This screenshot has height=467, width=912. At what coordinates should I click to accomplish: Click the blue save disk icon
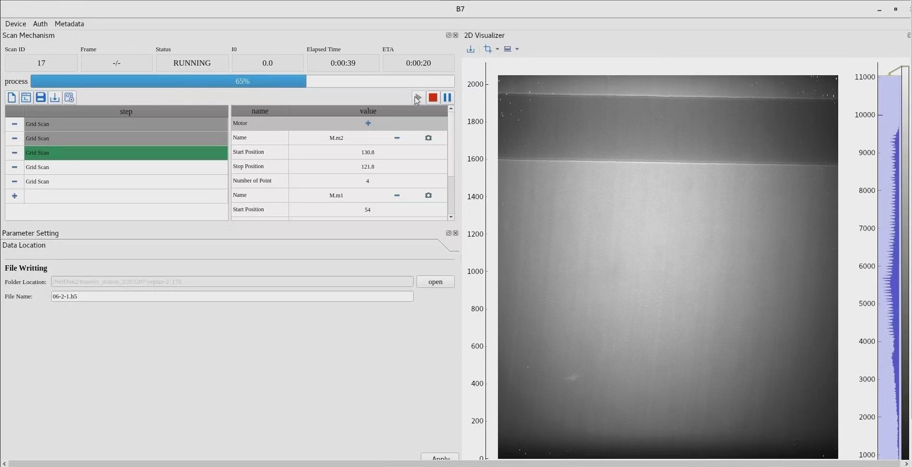41,98
